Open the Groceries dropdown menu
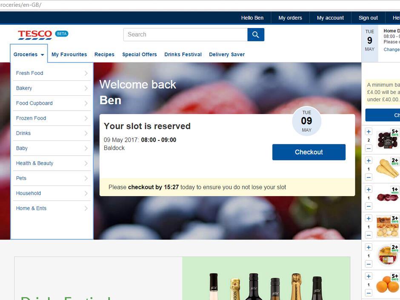 pos(29,54)
